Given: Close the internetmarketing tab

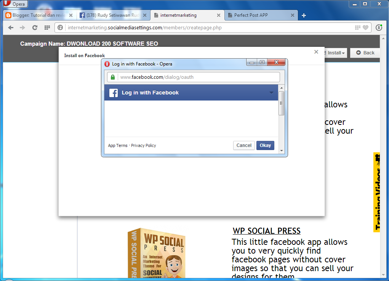Looking at the screenshot, I should [x=219, y=15].
